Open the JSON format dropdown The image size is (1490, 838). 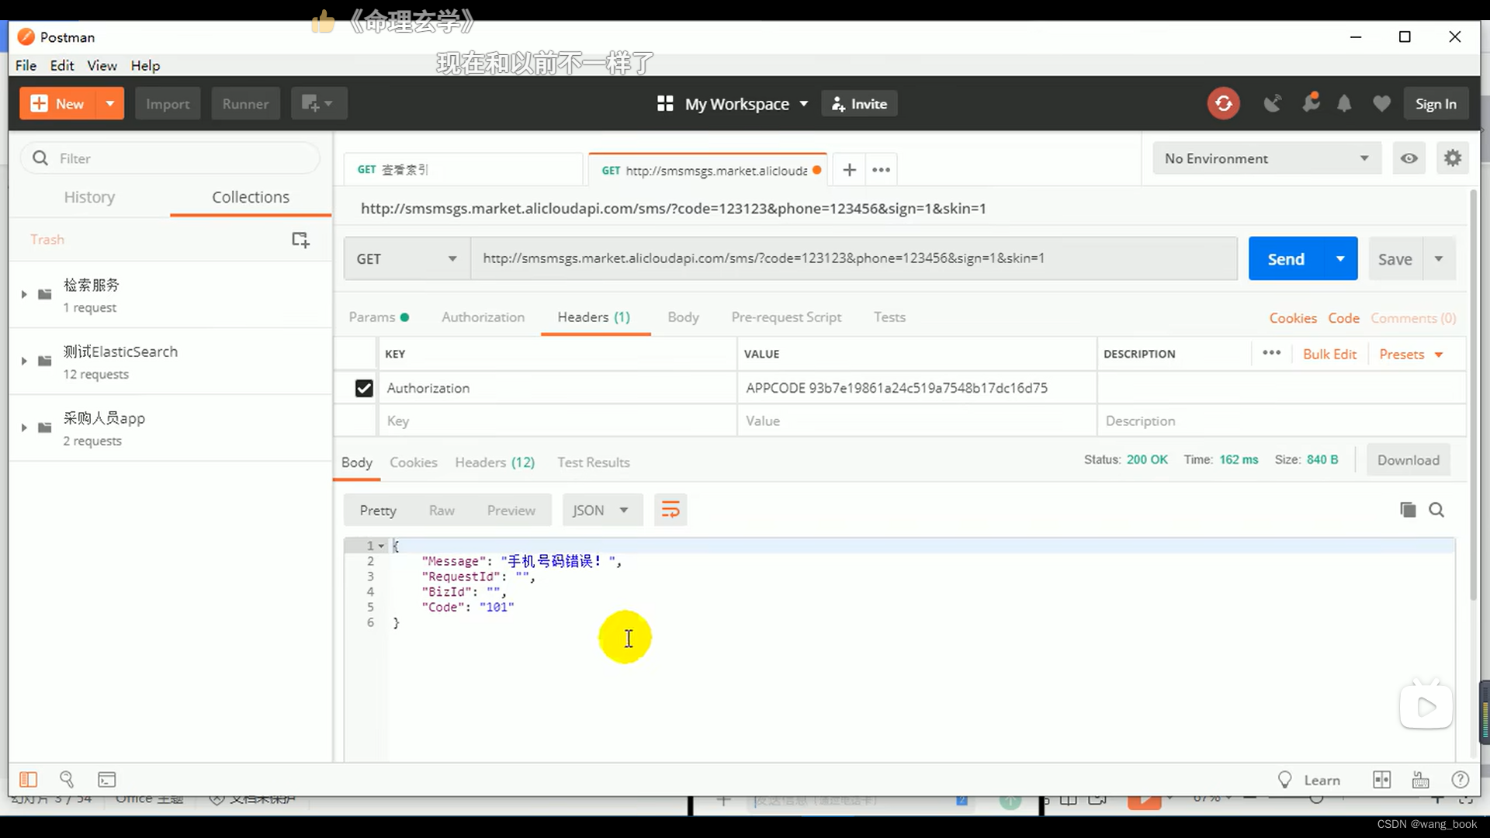tap(602, 510)
